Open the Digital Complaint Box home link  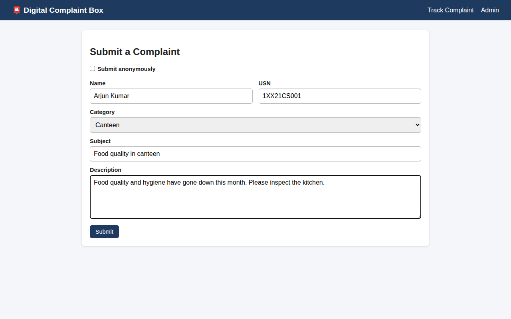click(58, 10)
